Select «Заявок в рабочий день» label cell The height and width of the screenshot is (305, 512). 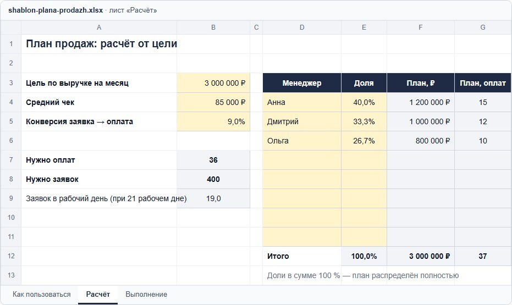(99, 198)
